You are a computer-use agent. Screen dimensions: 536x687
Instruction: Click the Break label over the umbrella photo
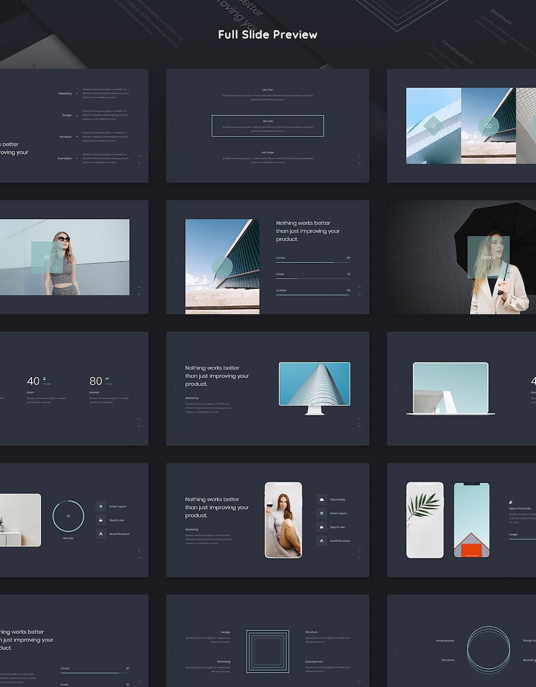(x=488, y=257)
